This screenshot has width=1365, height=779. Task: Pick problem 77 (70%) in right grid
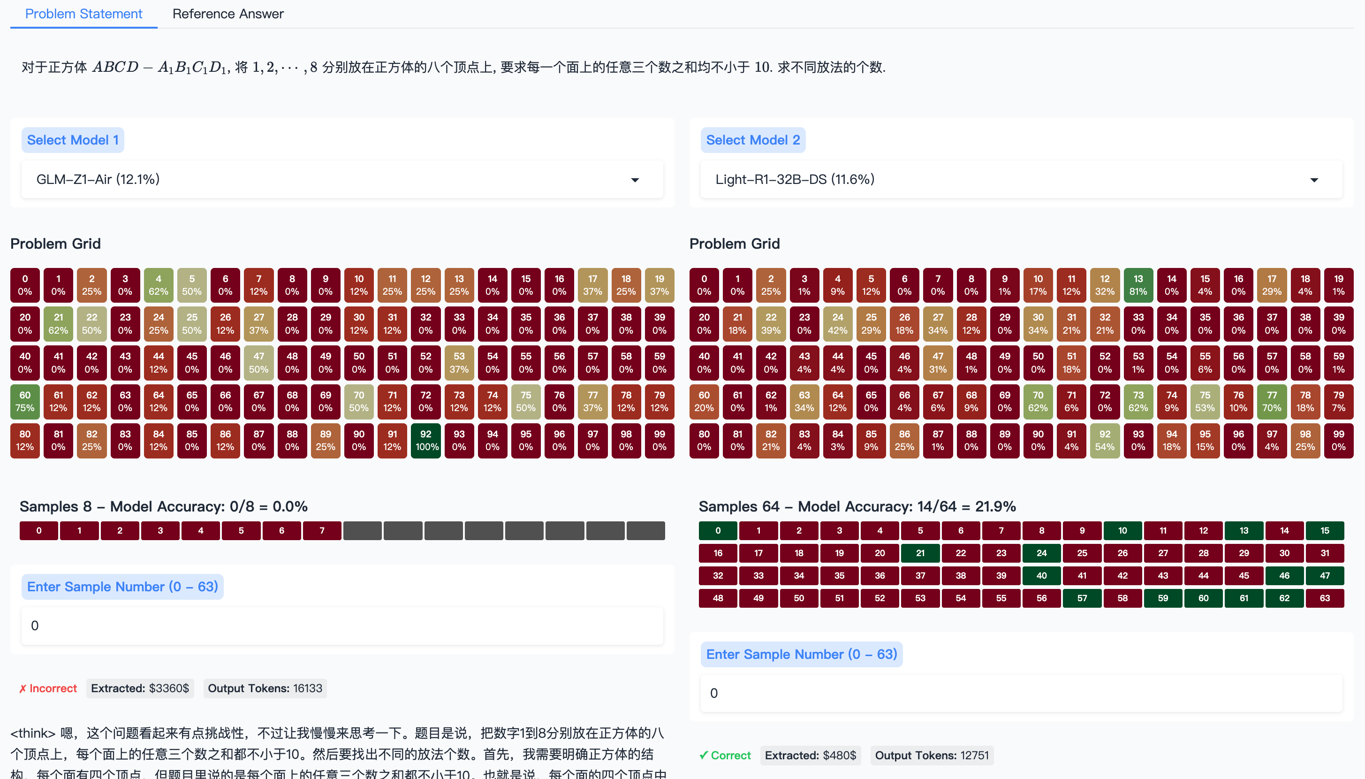pyautogui.click(x=1272, y=401)
